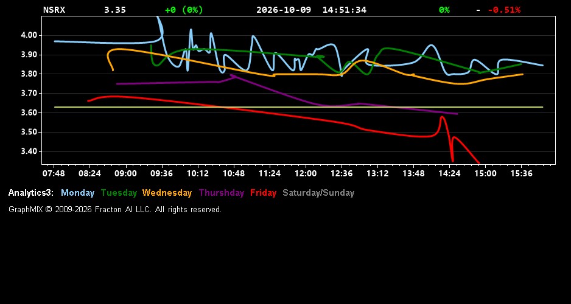
Task: Select the timestamp 14:51:34
Action: coord(345,10)
